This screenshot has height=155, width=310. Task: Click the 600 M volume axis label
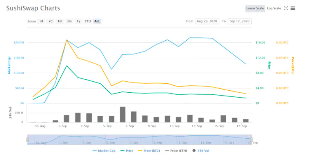pos(19,113)
